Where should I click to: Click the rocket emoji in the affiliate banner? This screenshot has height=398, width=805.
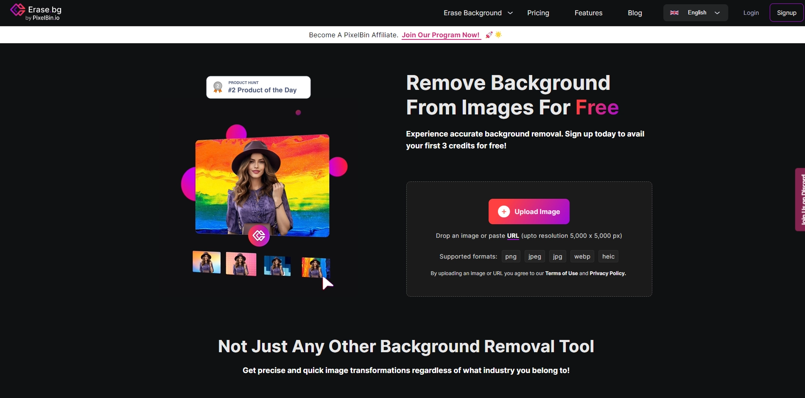[x=489, y=35]
